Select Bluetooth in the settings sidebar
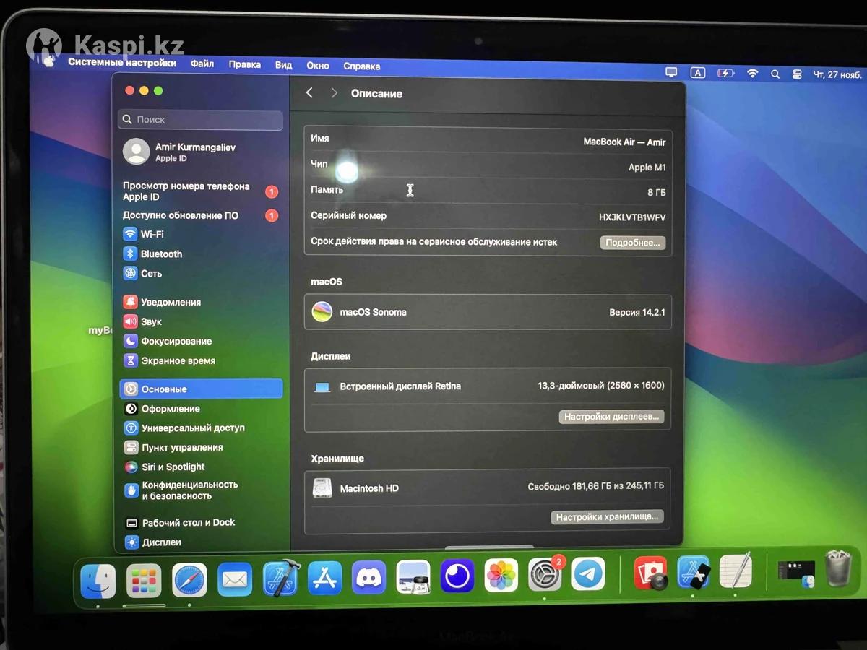This screenshot has width=867, height=650. coord(161,253)
